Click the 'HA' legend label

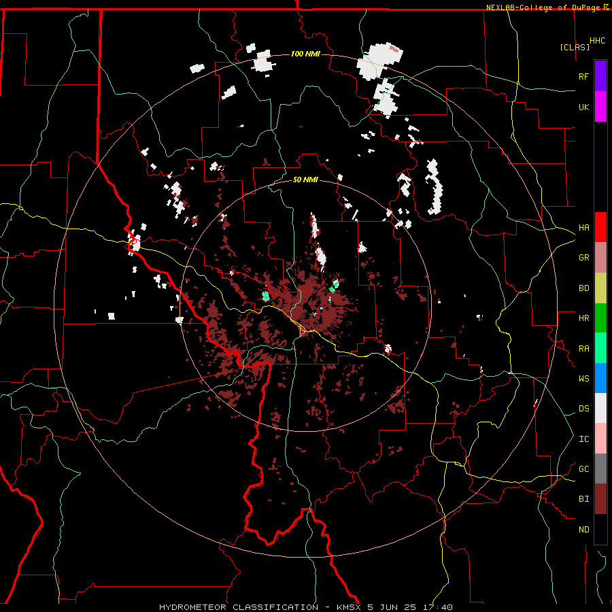tap(583, 228)
